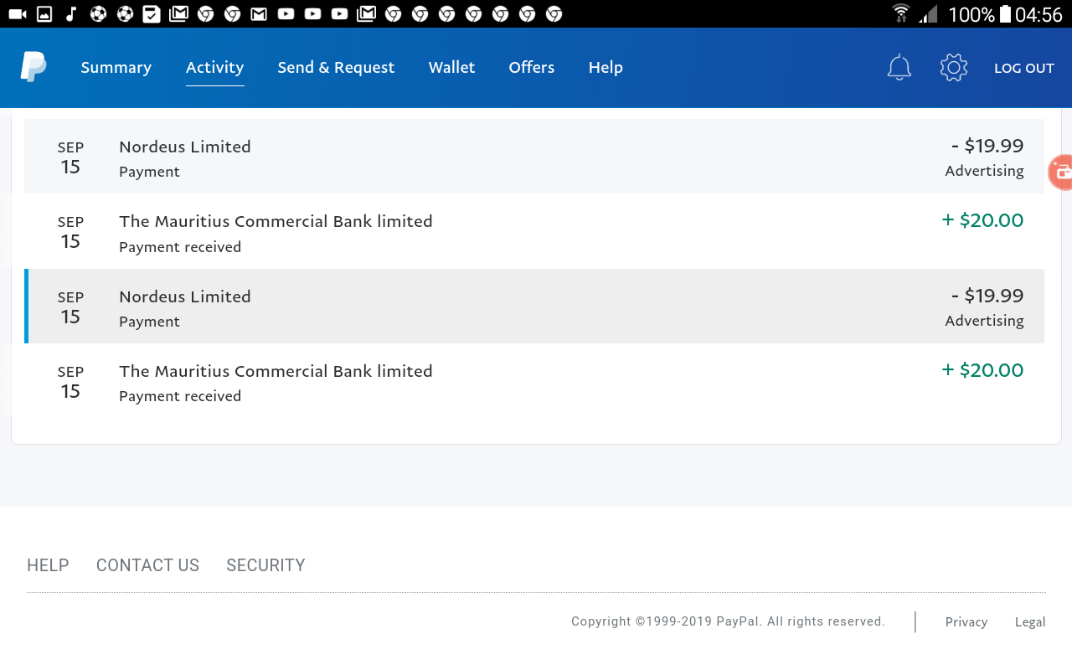Open Help in the top navigation bar
Screen dimensions: 1072x670
[x=606, y=68]
